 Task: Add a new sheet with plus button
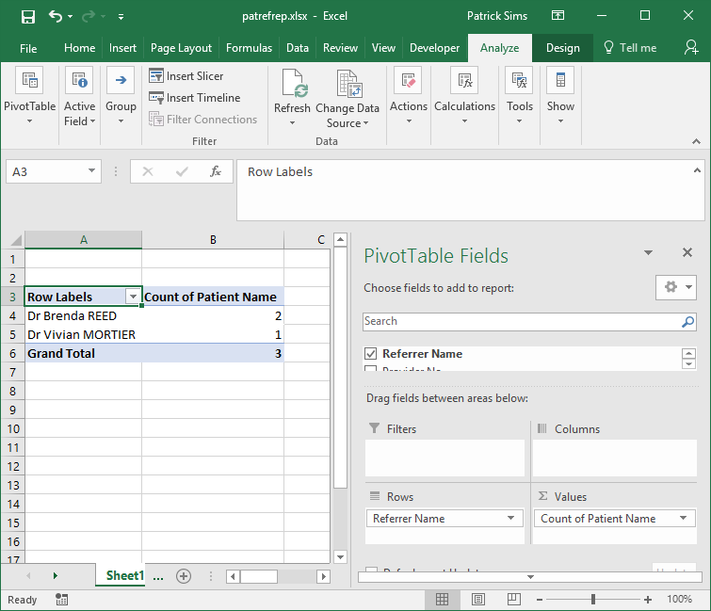(x=184, y=576)
